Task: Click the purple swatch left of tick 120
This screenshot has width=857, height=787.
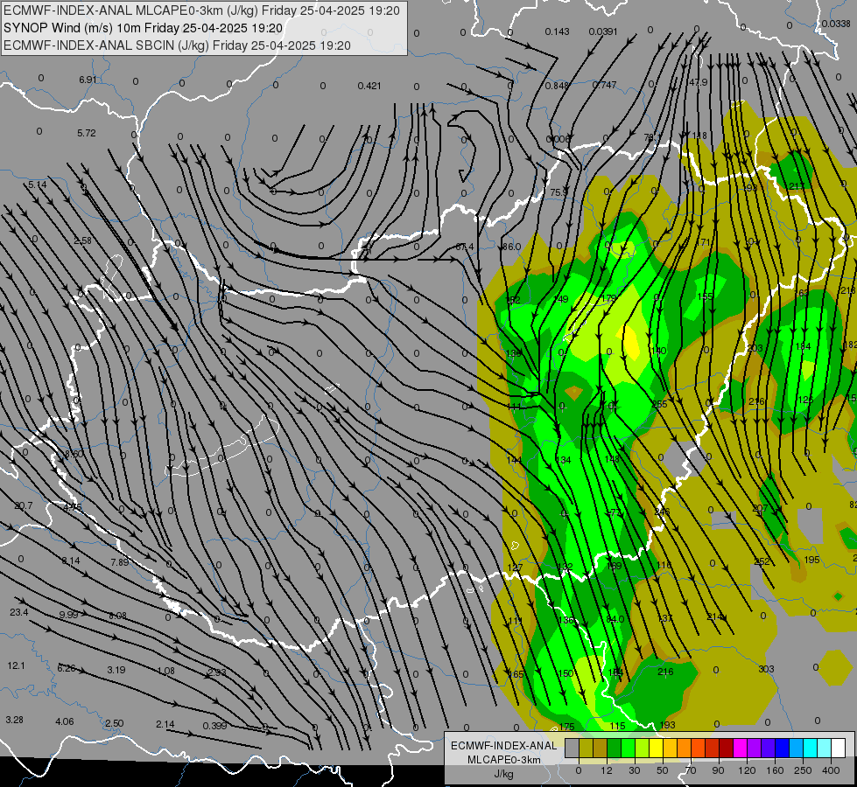Action: point(755,749)
